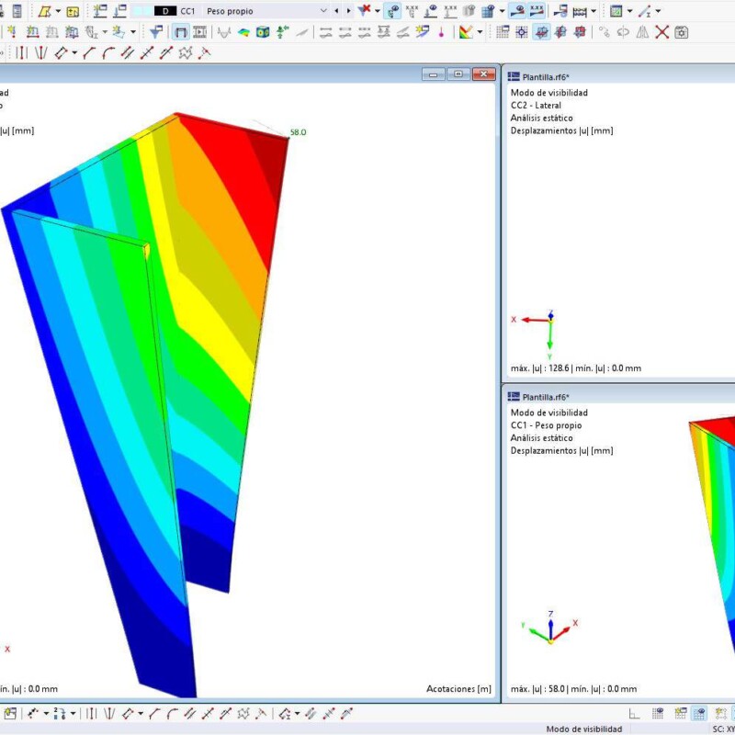The width and height of the screenshot is (735, 735).
Task: Restore the main result window
Action: pyautogui.click(x=458, y=74)
